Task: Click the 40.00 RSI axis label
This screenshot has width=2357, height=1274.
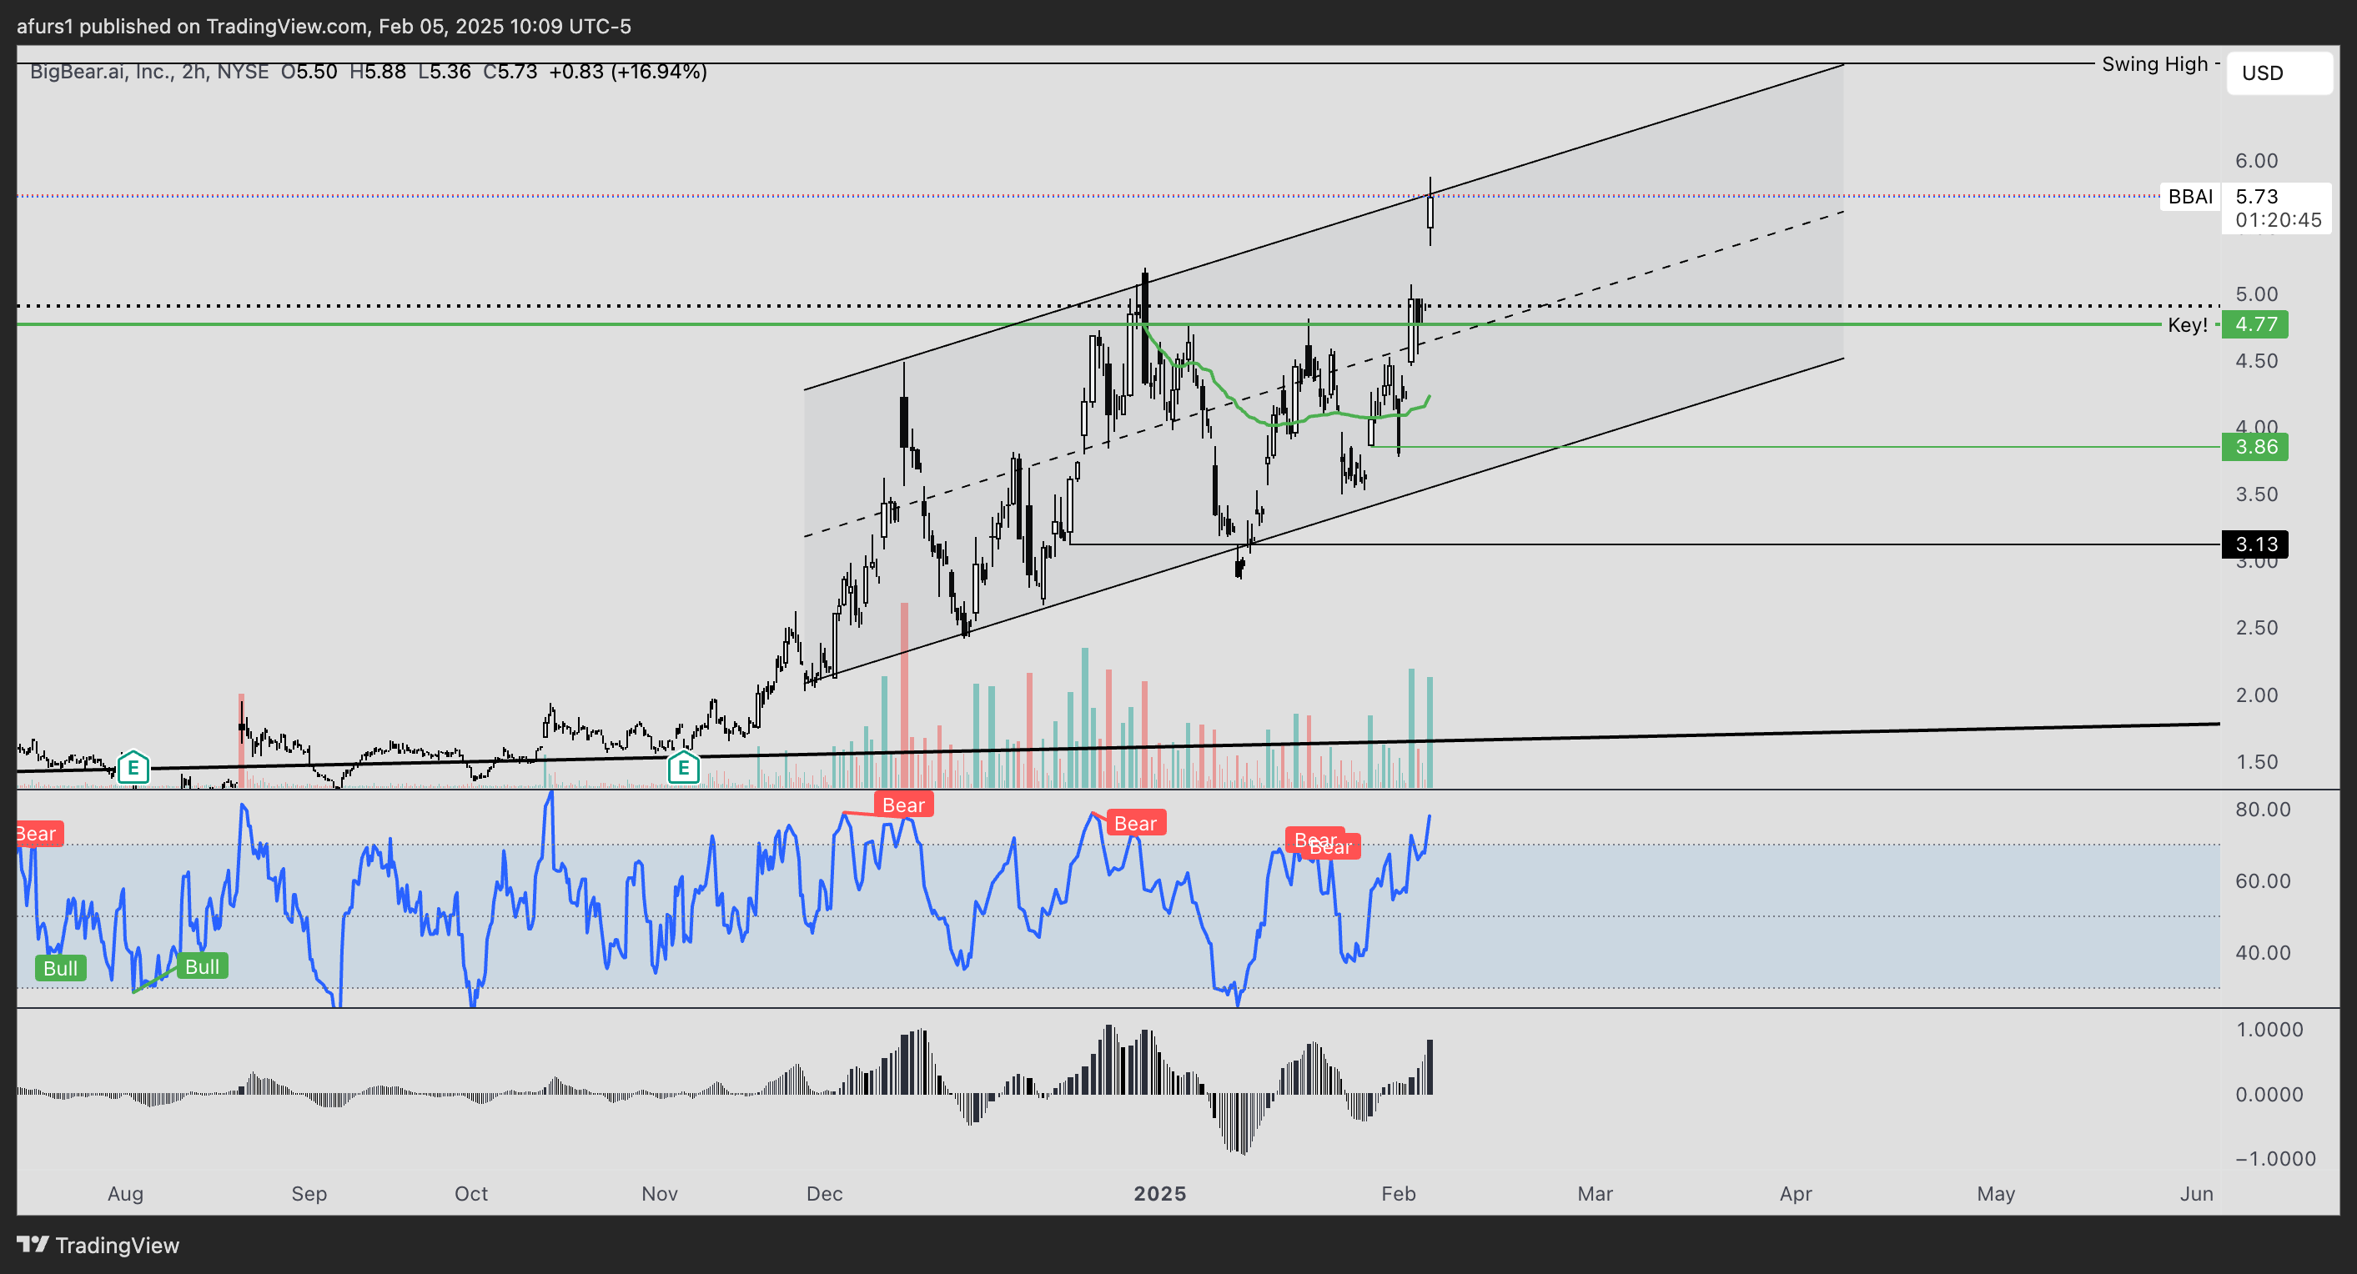Action: (2263, 953)
